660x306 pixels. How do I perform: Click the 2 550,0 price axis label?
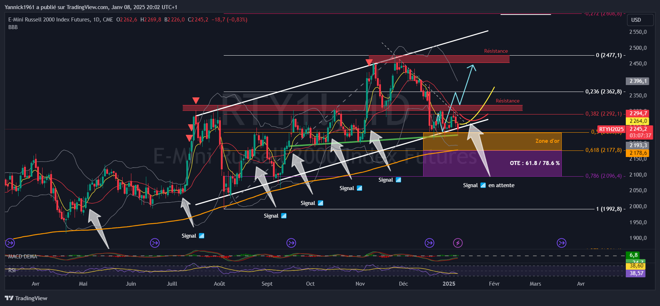[638, 32]
